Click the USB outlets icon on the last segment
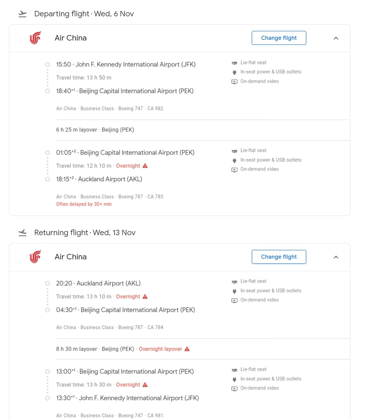 point(234,379)
